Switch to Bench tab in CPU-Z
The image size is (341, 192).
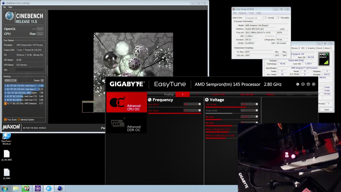(x=320, y=48)
